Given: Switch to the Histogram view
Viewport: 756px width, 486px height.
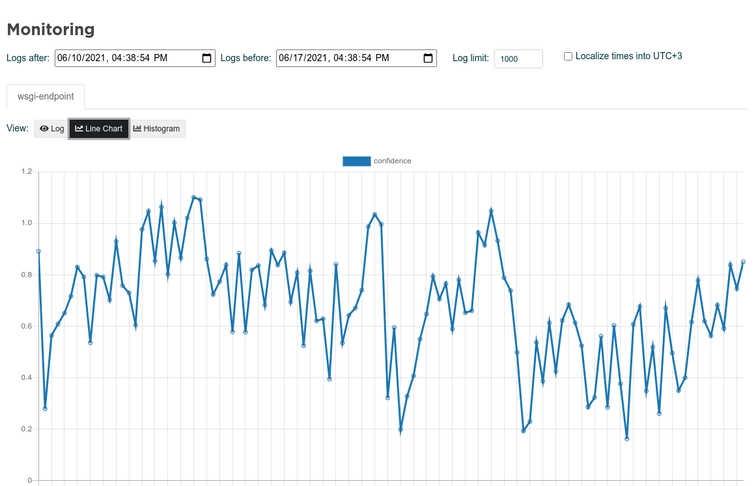Looking at the screenshot, I should click(156, 128).
